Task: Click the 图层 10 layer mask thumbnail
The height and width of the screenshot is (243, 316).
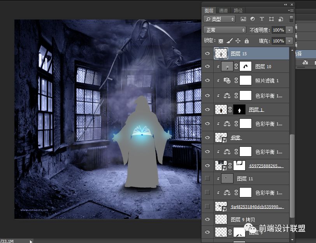Action: (246, 66)
